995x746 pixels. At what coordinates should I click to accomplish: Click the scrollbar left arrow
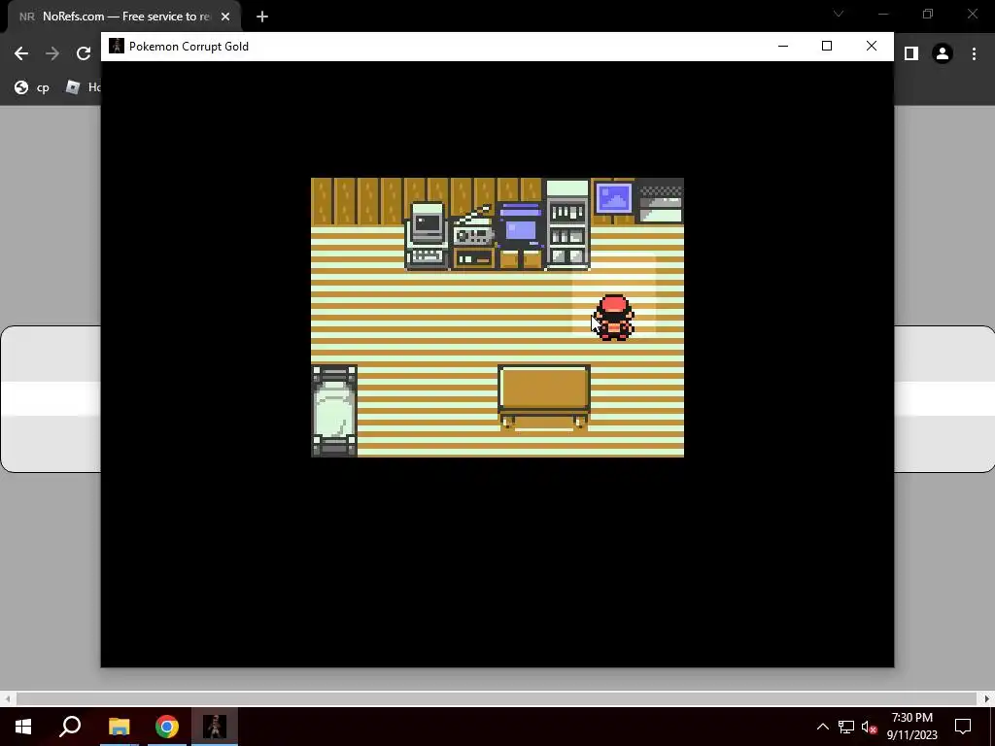point(7,698)
